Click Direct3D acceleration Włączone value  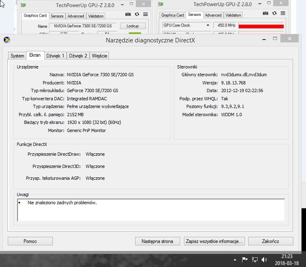point(95,166)
